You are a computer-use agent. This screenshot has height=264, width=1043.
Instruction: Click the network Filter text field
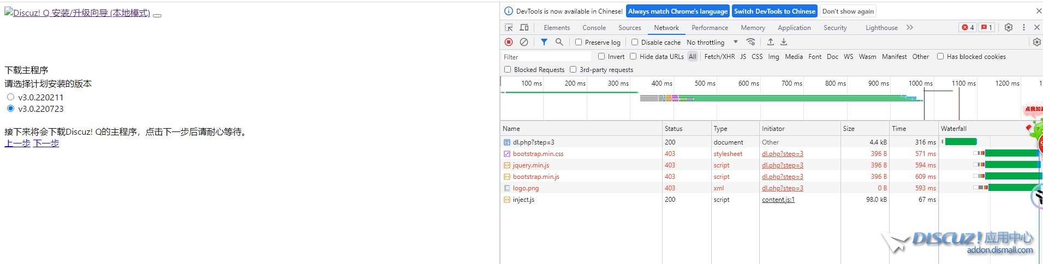click(x=546, y=57)
